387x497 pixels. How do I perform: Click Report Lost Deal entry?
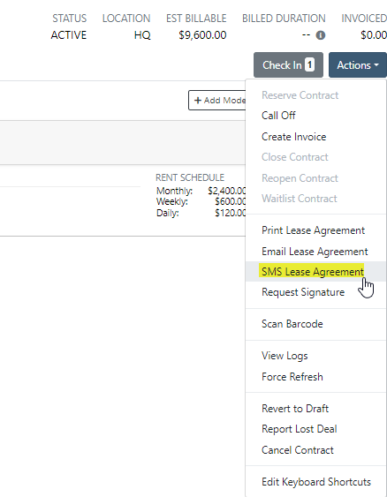click(315, 429)
